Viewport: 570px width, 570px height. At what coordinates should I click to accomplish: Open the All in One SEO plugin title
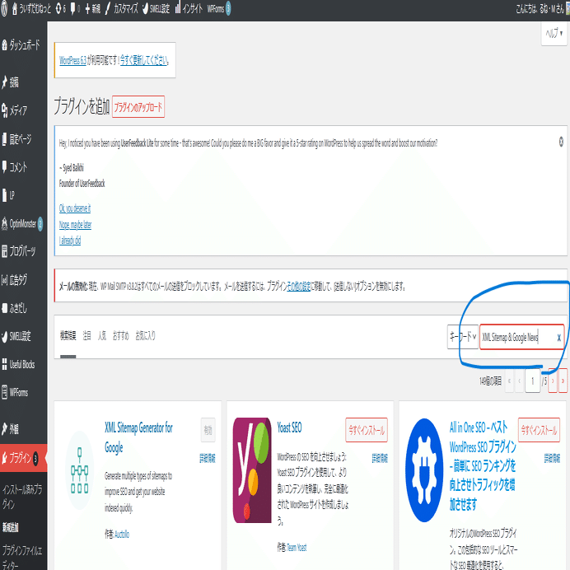click(x=483, y=465)
